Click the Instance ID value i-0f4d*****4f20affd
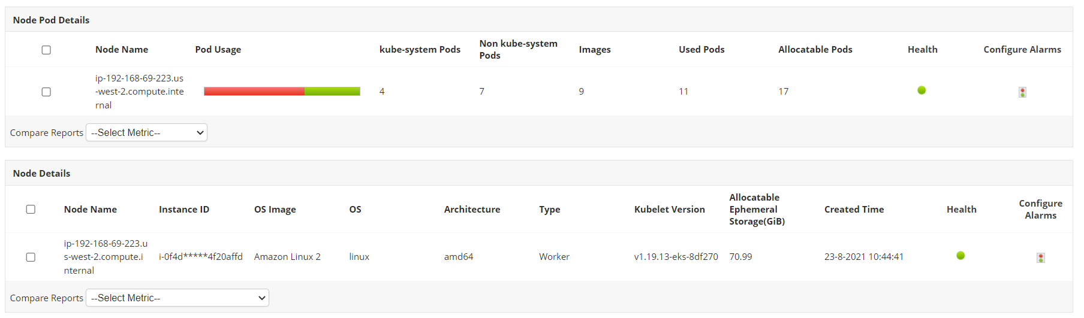Viewport: 1084px width, 318px height. coord(200,257)
